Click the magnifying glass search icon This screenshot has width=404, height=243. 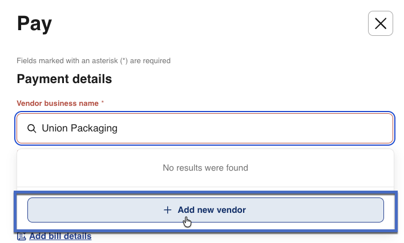click(x=32, y=129)
